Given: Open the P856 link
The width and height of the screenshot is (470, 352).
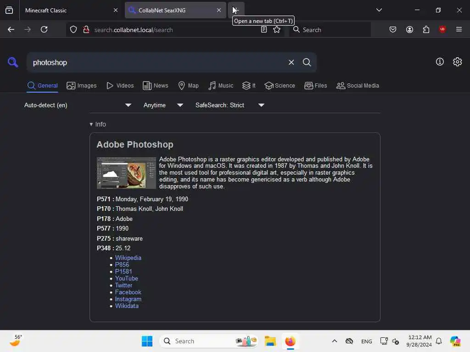Looking at the screenshot, I should pyautogui.click(x=122, y=264).
